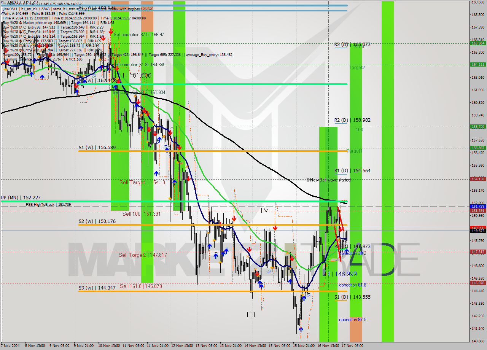Viewport: 487px width, 350px height.
Task: Select the 'correction 87.5' label
Action: pos(353,320)
